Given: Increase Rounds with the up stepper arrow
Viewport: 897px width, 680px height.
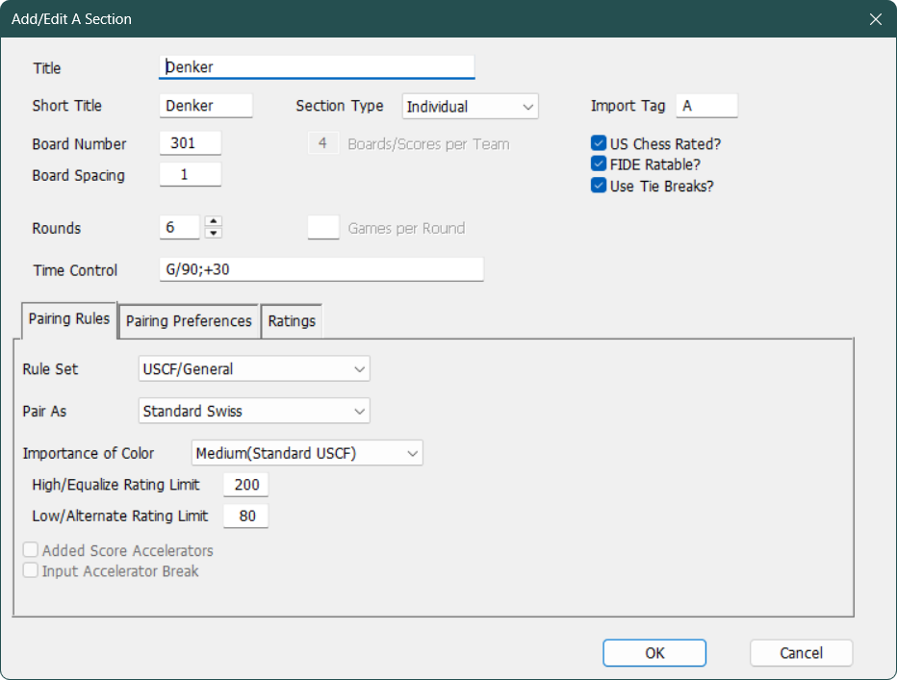Looking at the screenshot, I should click(214, 222).
